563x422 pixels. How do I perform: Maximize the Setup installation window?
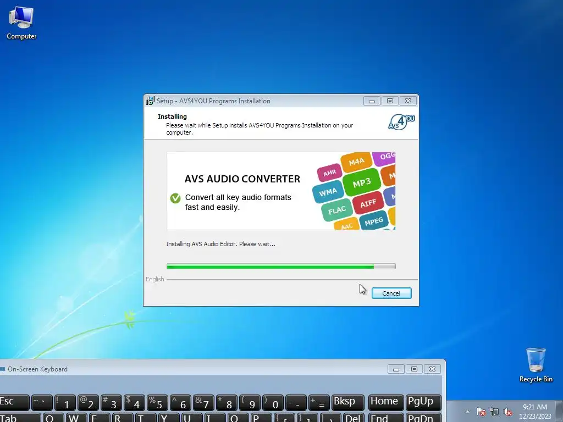pyautogui.click(x=390, y=101)
